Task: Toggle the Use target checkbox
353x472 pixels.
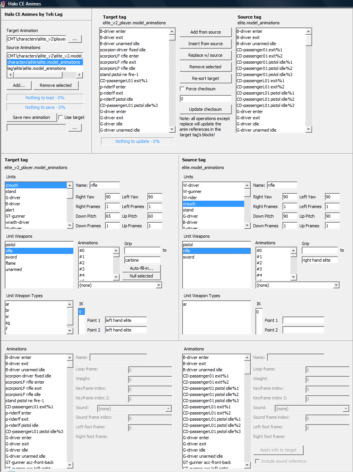Action: click(x=61, y=117)
